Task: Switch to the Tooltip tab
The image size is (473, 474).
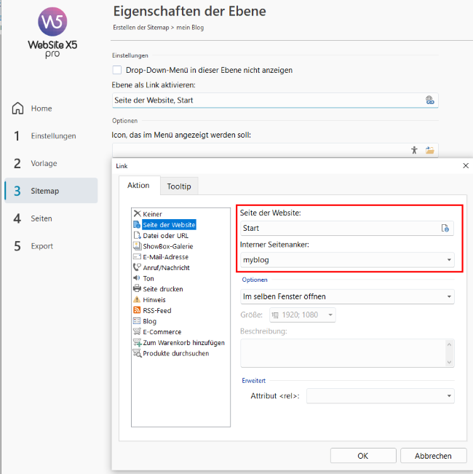Action: (x=179, y=186)
